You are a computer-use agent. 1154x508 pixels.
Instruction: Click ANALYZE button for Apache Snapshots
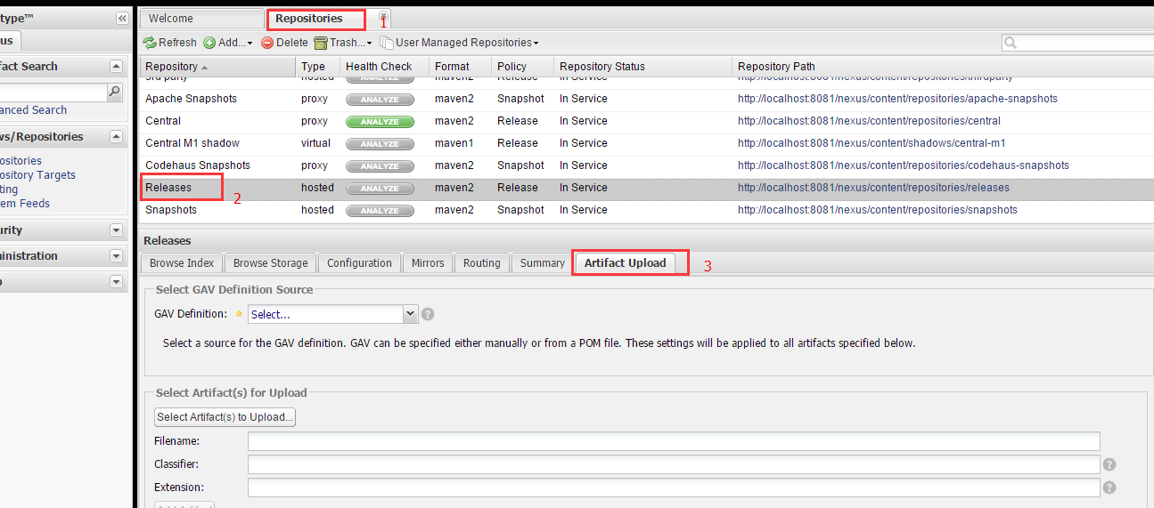[x=380, y=100]
